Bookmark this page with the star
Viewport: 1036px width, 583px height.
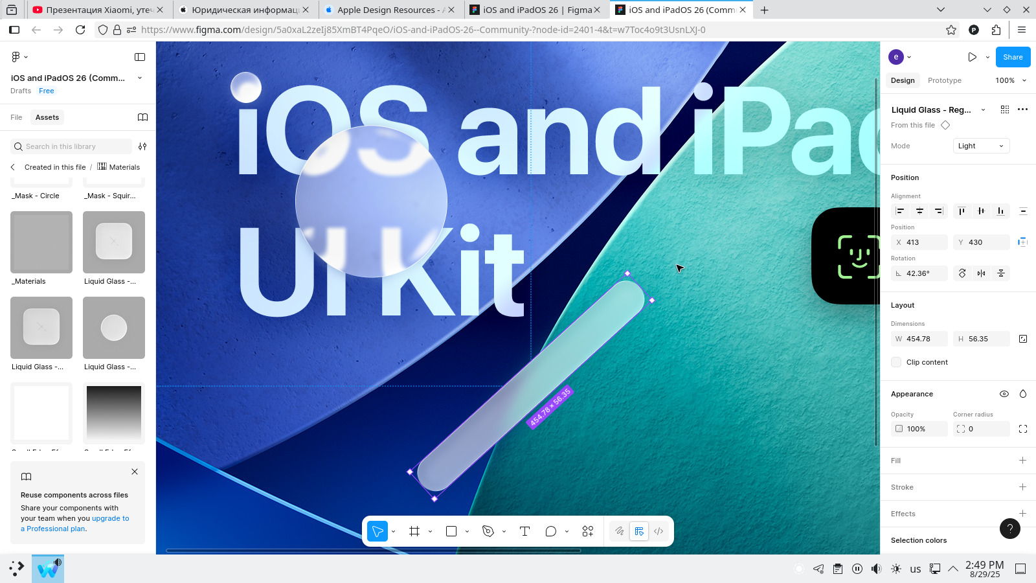[951, 30]
